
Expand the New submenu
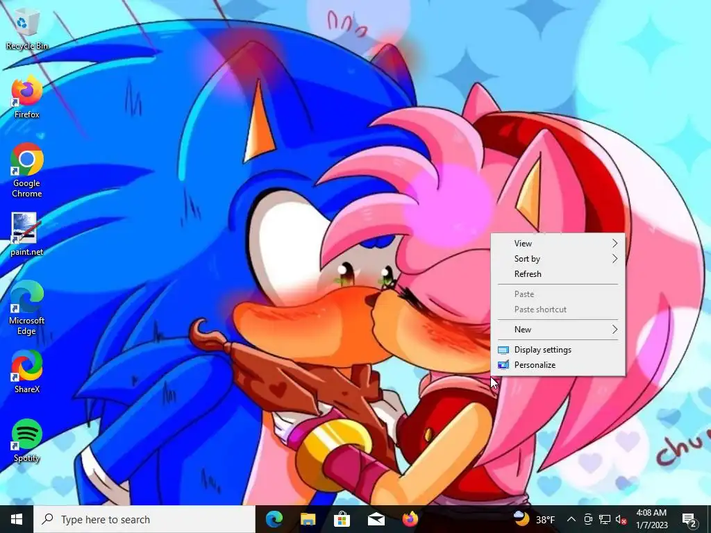(x=558, y=330)
